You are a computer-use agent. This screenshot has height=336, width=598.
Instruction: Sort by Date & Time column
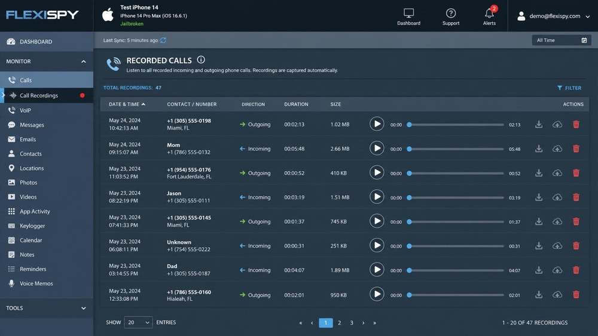[127, 104]
